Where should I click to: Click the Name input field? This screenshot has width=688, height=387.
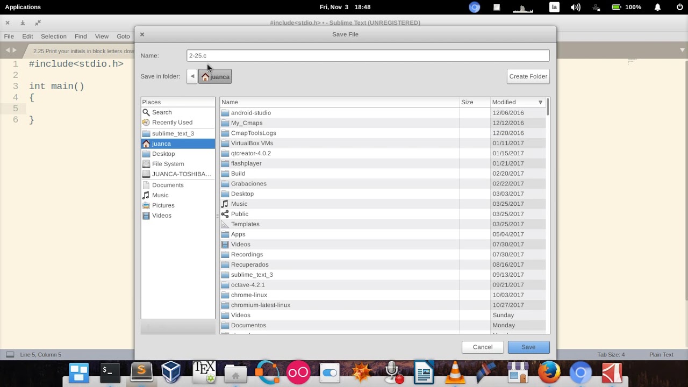point(368,55)
